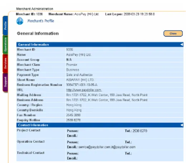Open the Profile side tab

pos(5,25)
